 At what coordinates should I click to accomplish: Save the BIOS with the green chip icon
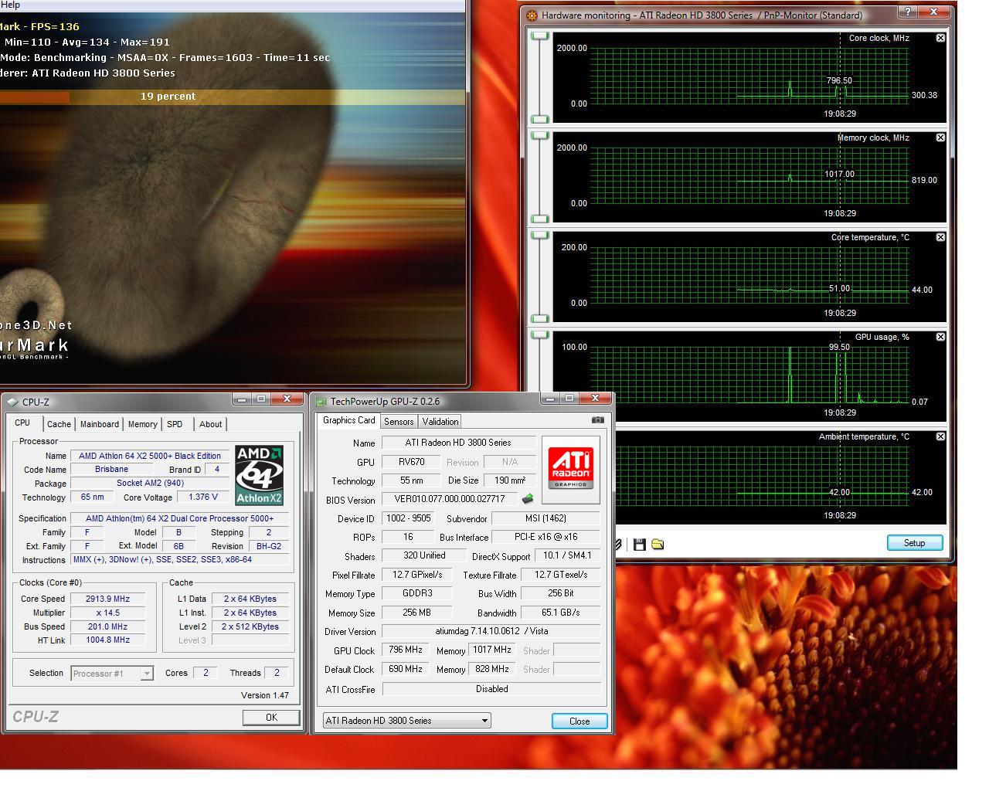pos(528,499)
